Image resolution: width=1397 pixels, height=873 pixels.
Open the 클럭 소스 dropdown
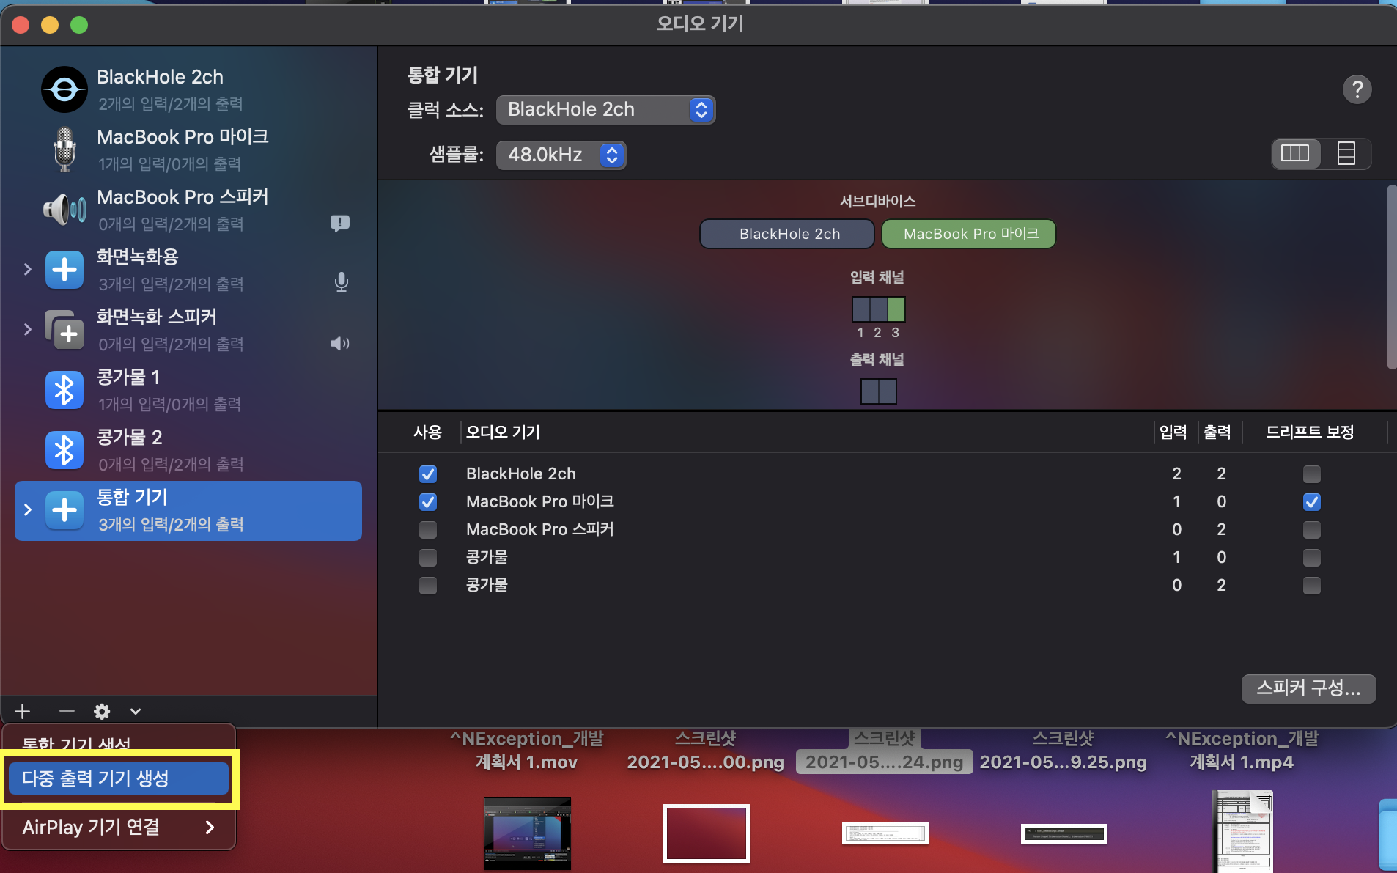click(x=605, y=110)
